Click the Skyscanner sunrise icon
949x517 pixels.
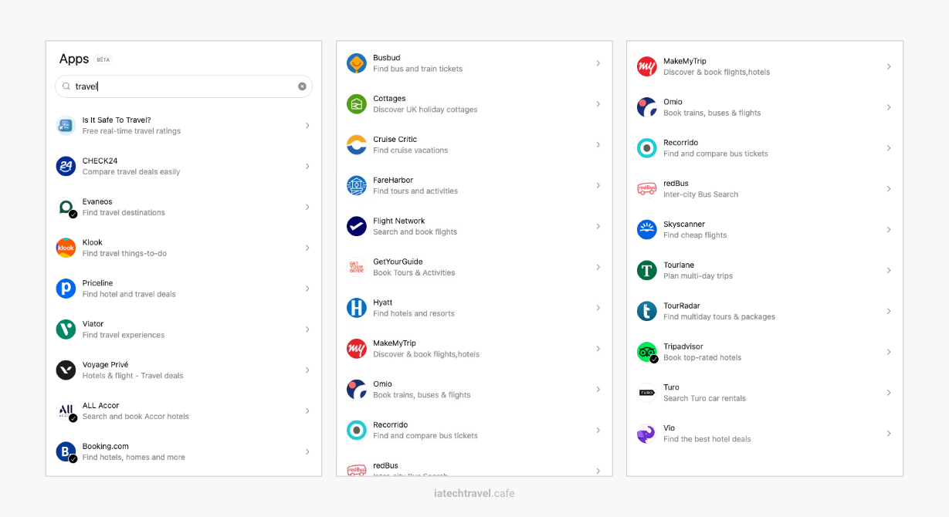(646, 229)
